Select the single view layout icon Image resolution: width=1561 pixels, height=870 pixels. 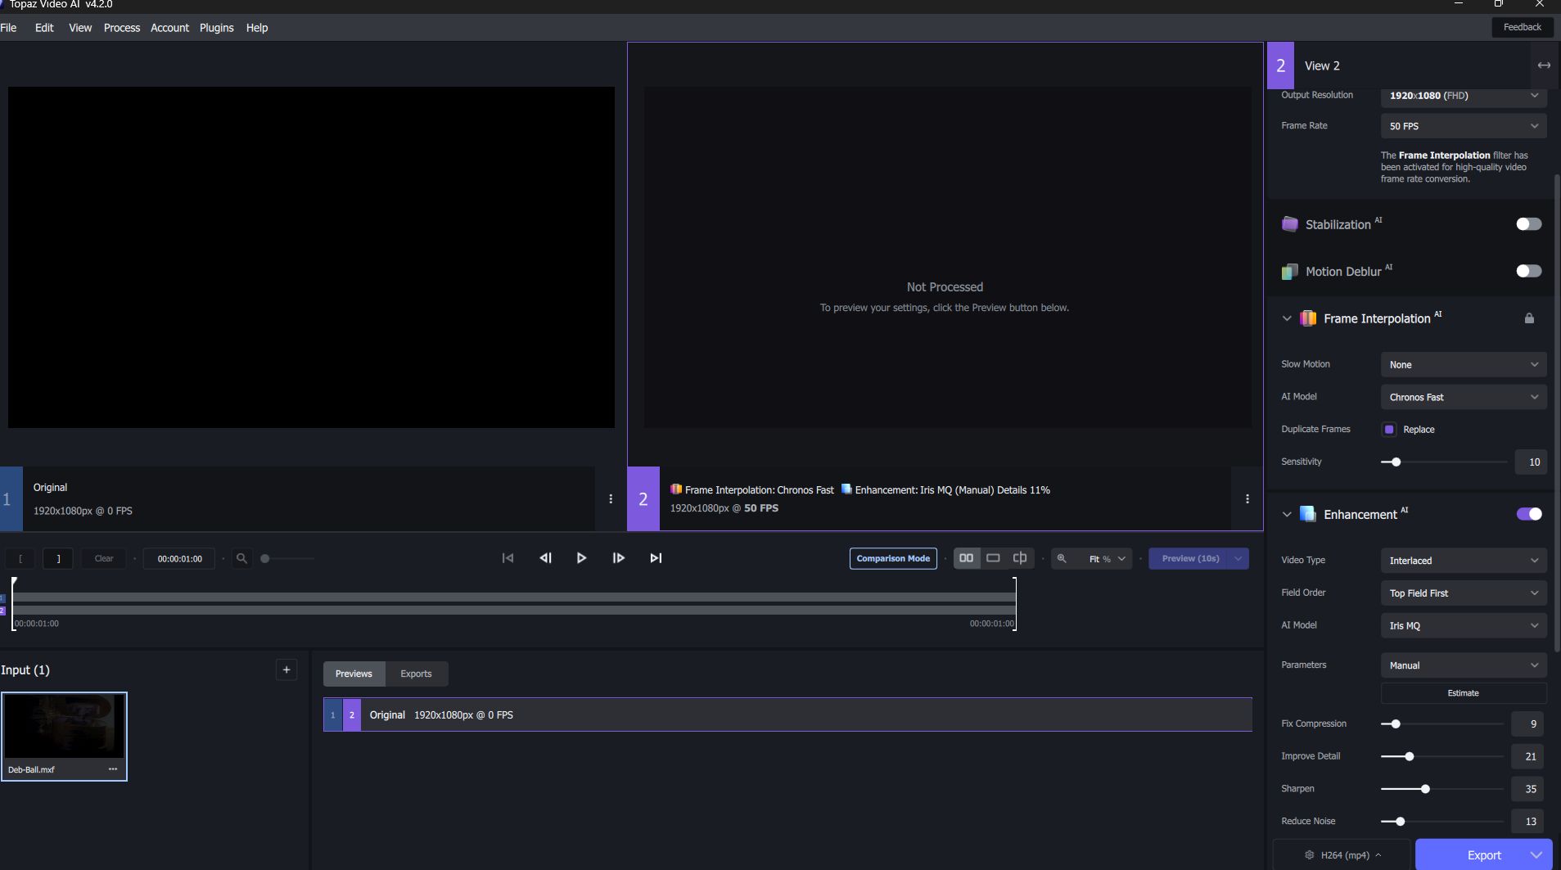[x=994, y=557]
